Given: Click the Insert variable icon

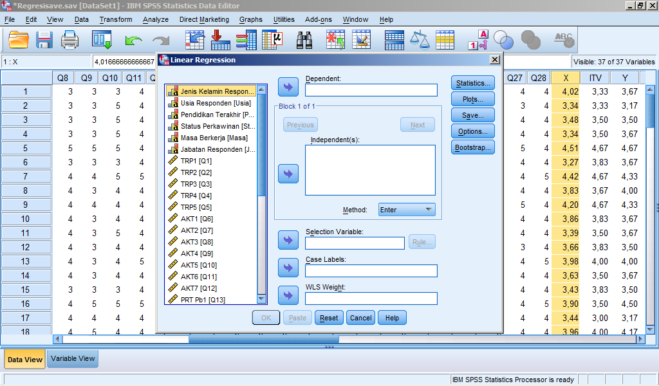Looking at the screenshot, I should tap(362, 41).
